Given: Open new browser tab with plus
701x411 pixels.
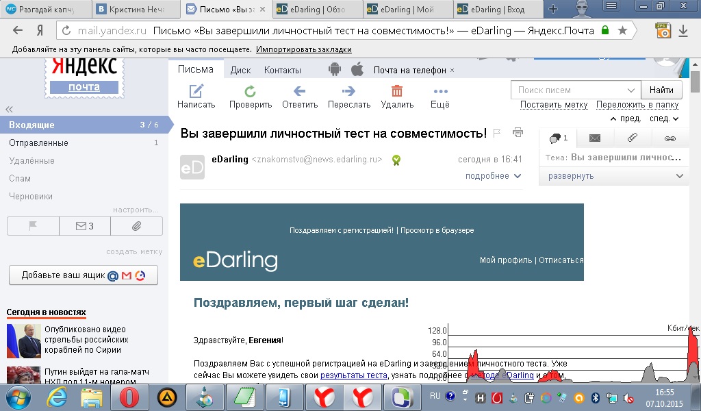Looking at the screenshot, I should [553, 9].
